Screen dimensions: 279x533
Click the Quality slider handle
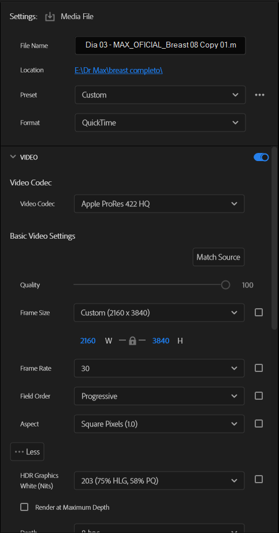pos(225,285)
